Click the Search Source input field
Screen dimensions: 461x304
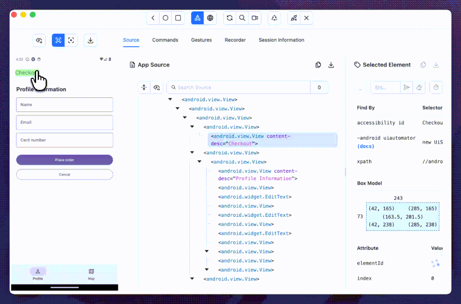point(238,87)
